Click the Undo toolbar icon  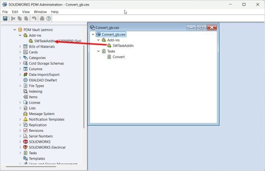(x=34, y=19)
